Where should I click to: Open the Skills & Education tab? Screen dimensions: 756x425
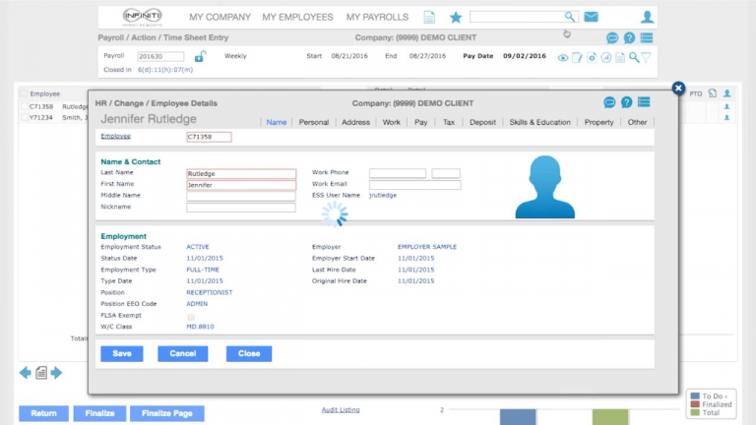[540, 122]
